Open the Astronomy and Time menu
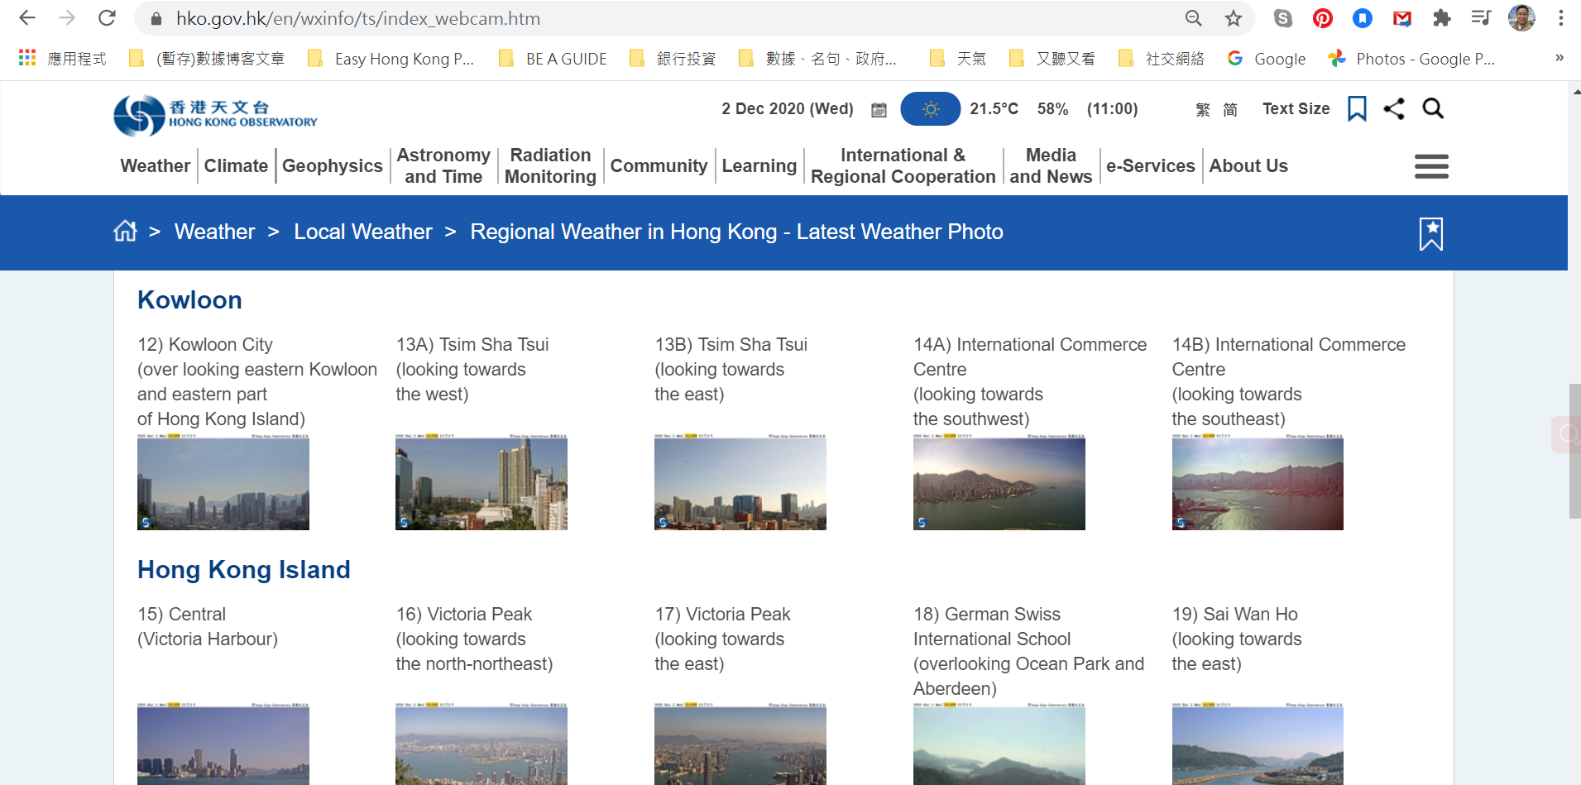 (x=443, y=165)
